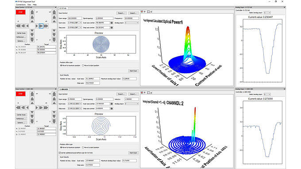The image size is (301, 169).
Task: Click Import button in C-884.4DC Scan Control
Action: pos(133,94)
